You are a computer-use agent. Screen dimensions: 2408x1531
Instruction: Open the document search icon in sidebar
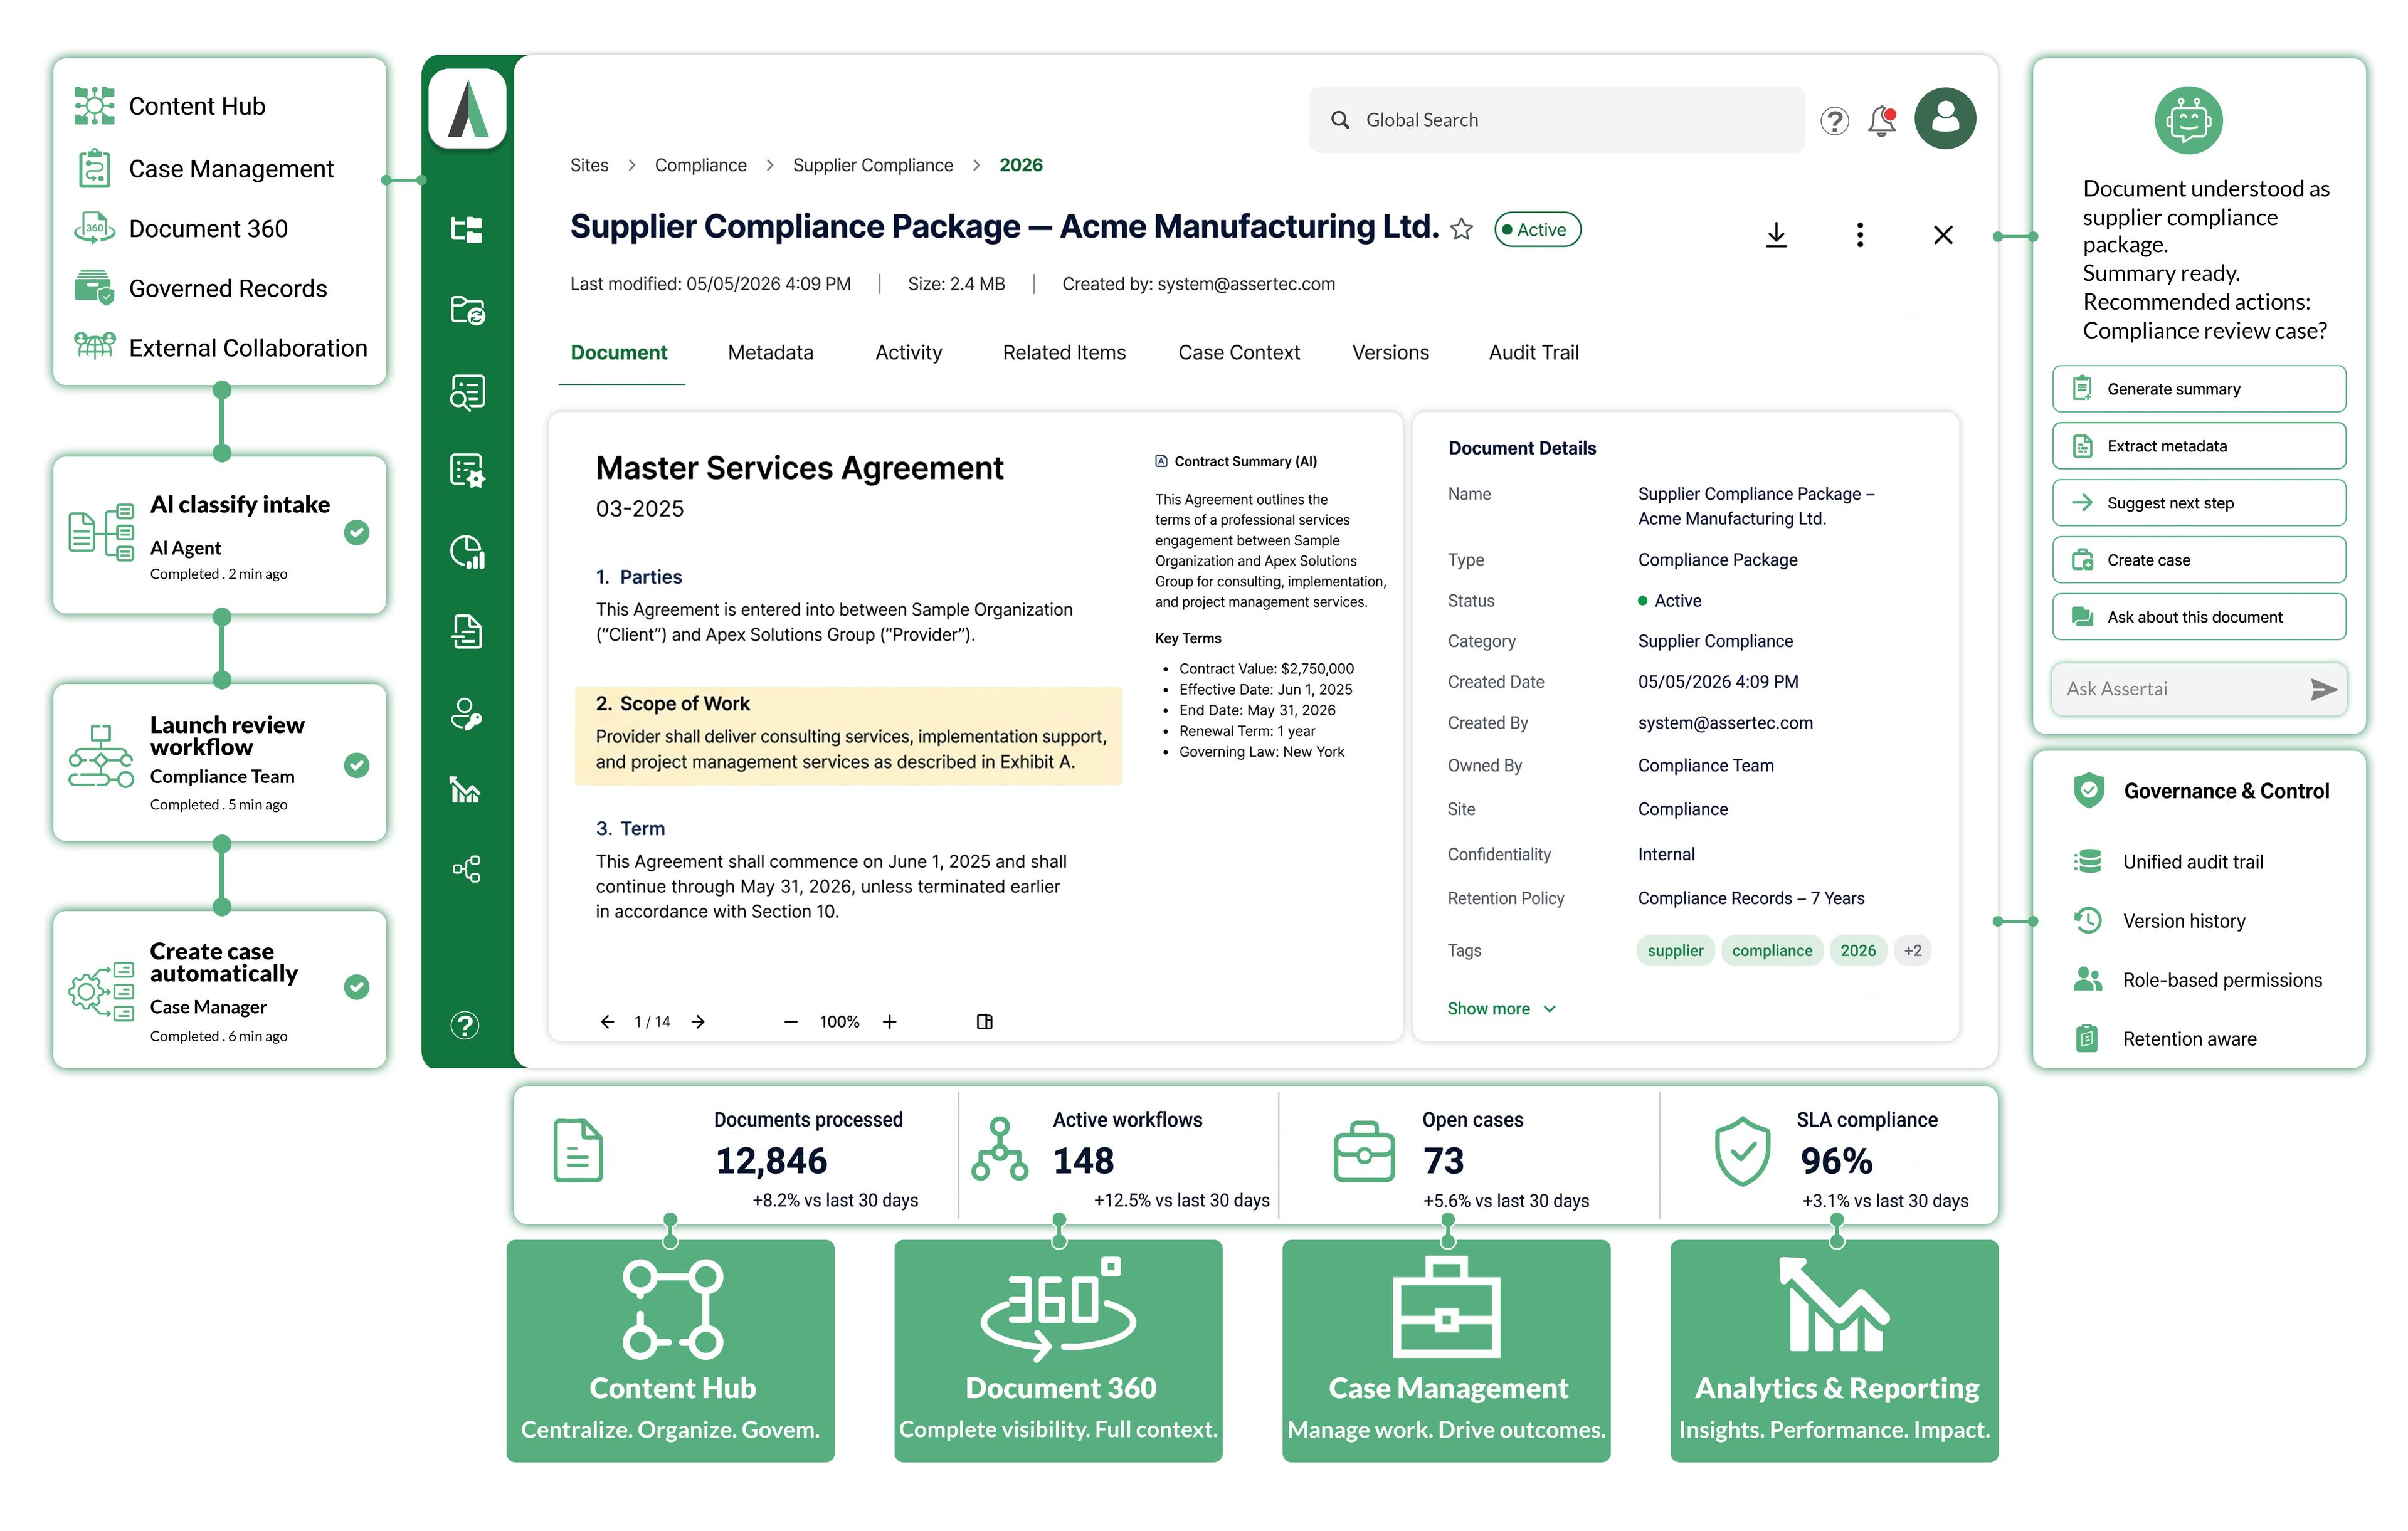(x=467, y=392)
